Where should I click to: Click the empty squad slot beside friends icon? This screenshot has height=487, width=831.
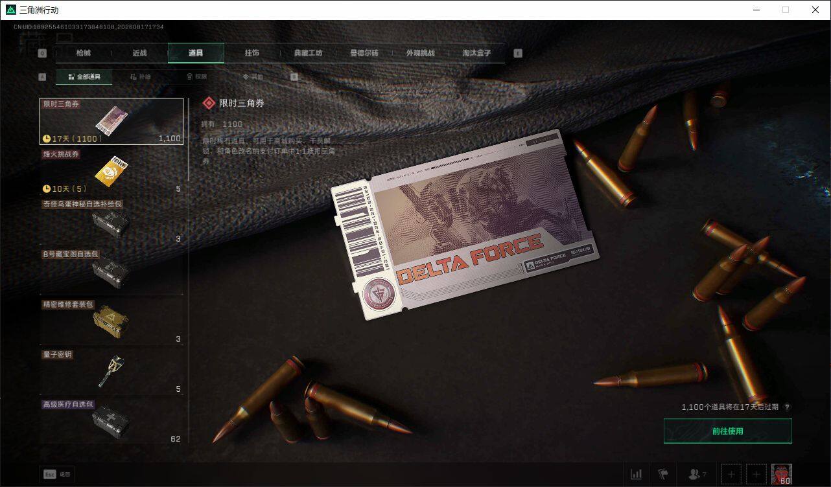[731, 475]
